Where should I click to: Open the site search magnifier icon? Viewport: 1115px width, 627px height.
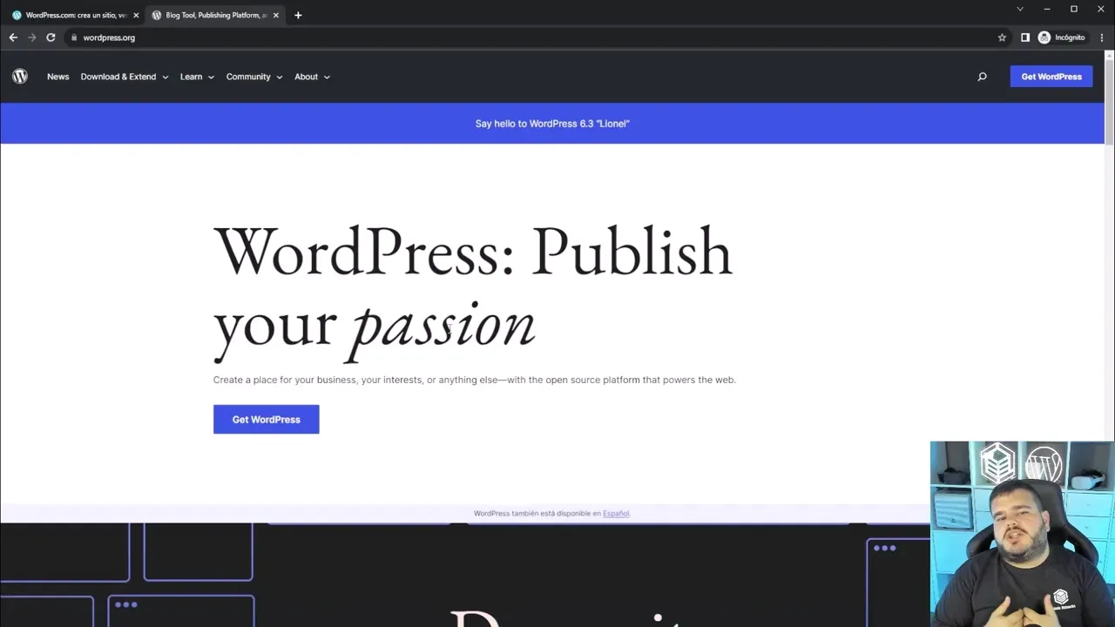pyautogui.click(x=982, y=77)
